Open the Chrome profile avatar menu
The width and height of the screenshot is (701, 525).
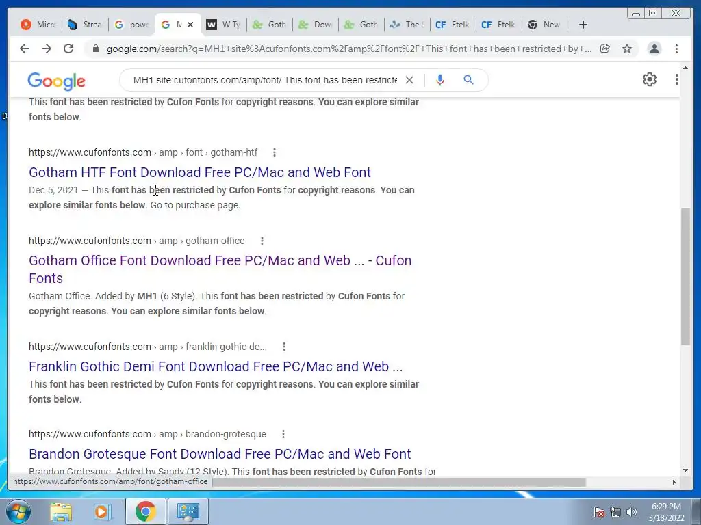pos(654,49)
